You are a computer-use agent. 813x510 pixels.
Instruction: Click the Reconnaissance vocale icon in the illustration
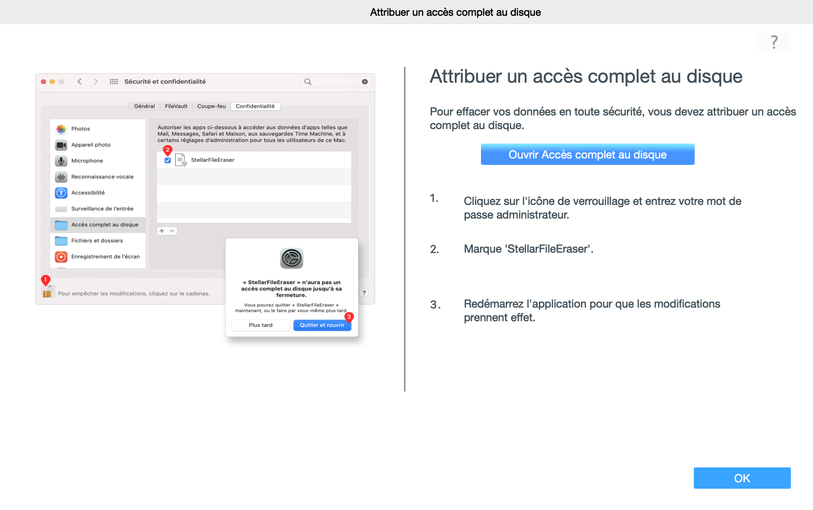tap(61, 177)
